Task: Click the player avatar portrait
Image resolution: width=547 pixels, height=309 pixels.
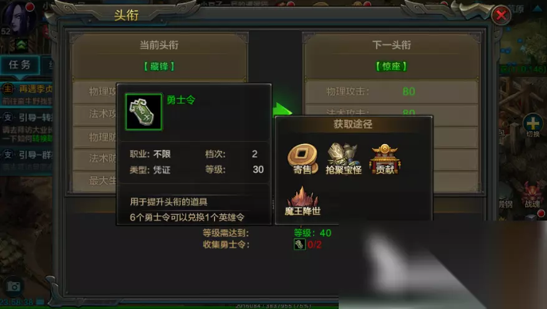Action: [19, 17]
